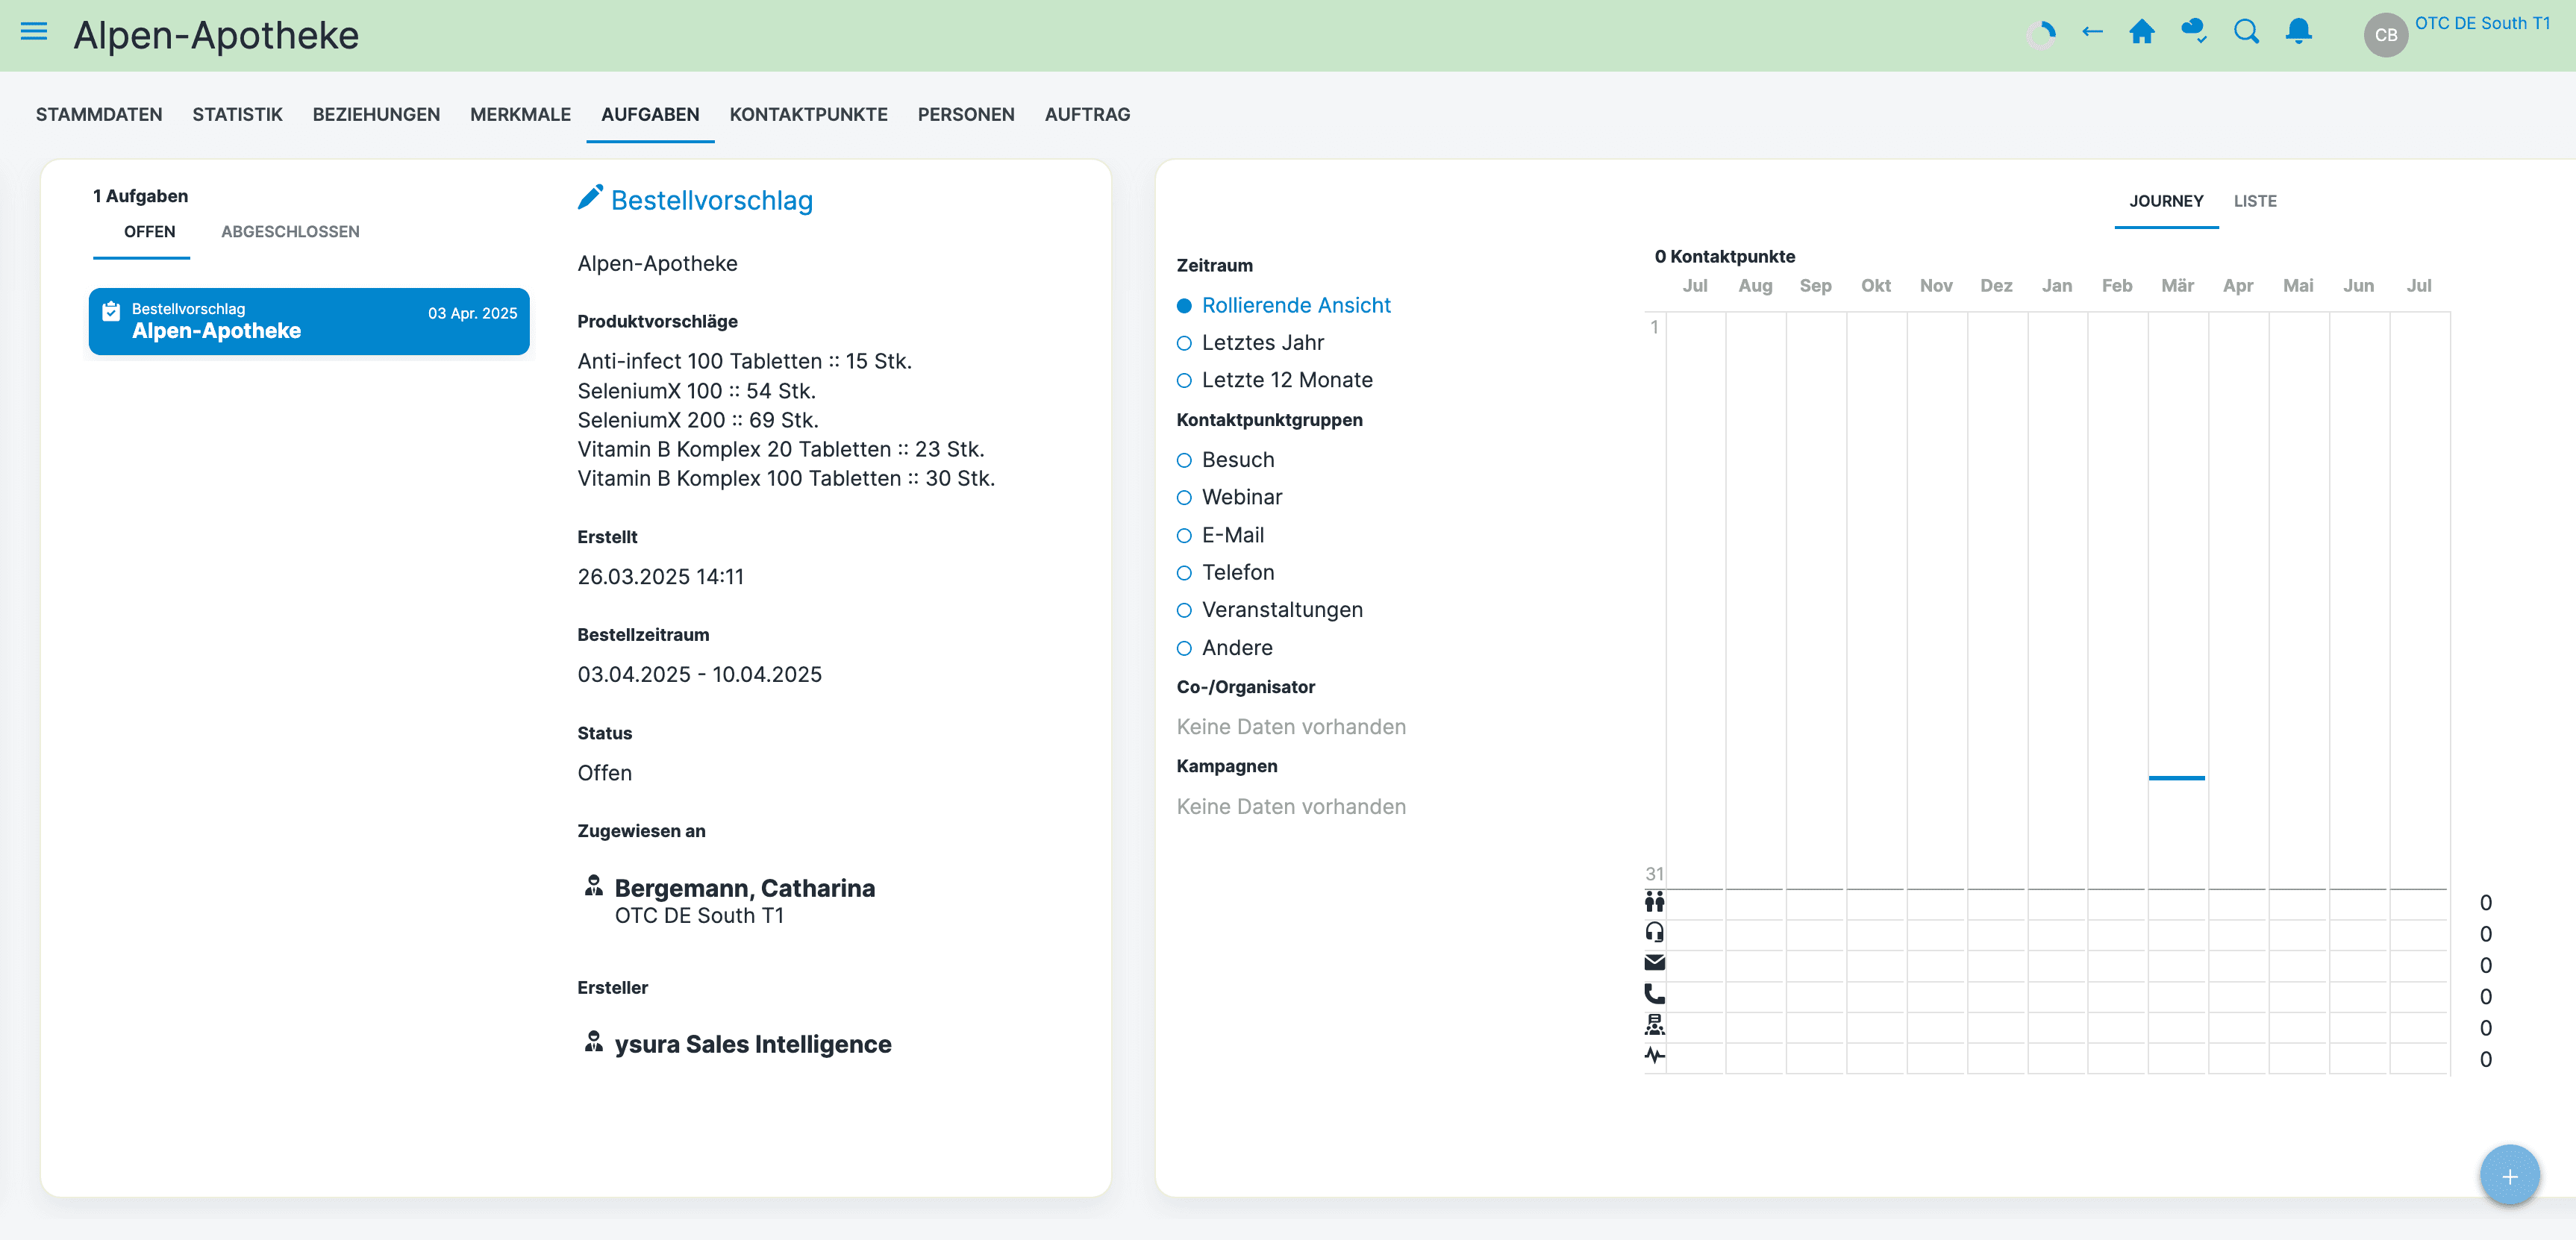The height and width of the screenshot is (1240, 2576).
Task: Open search with magnifier icon
Action: tap(2246, 32)
